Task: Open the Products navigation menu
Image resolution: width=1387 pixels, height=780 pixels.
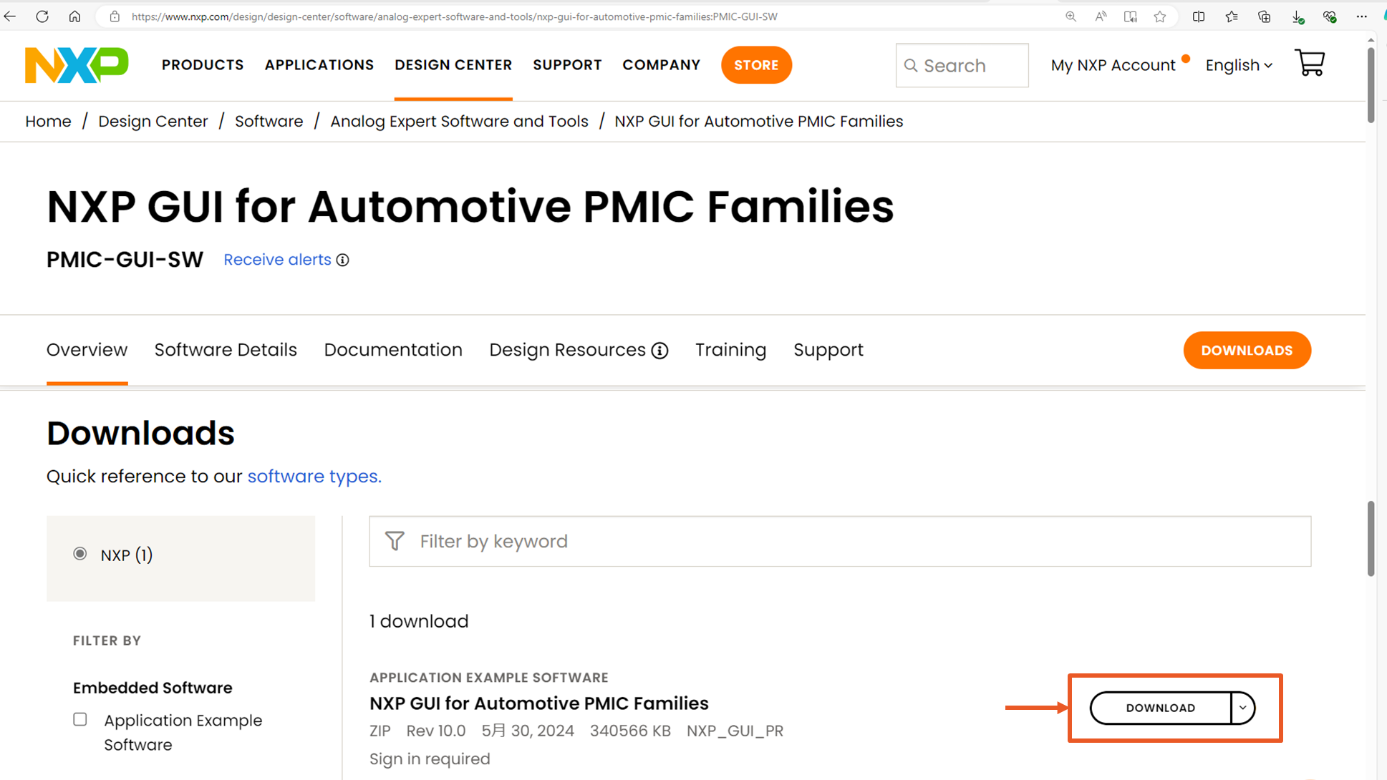Action: [203, 65]
